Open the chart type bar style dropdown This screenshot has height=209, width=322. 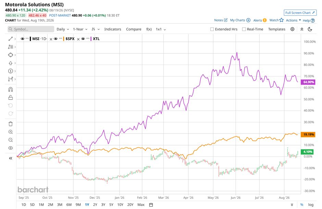pos(96,29)
